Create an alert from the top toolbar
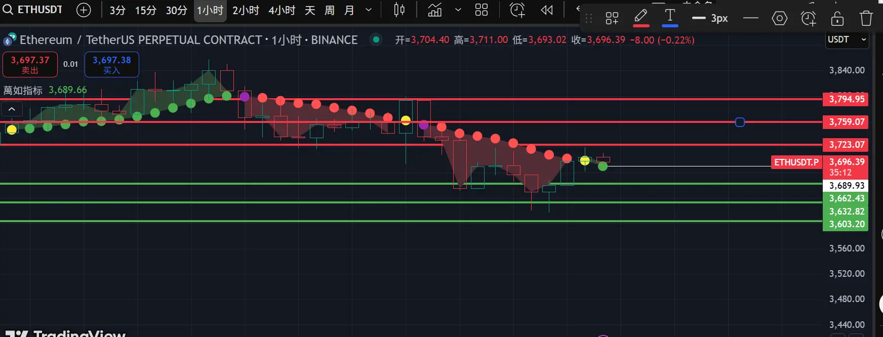The image size is (883, 337). [x=517, y=10]
